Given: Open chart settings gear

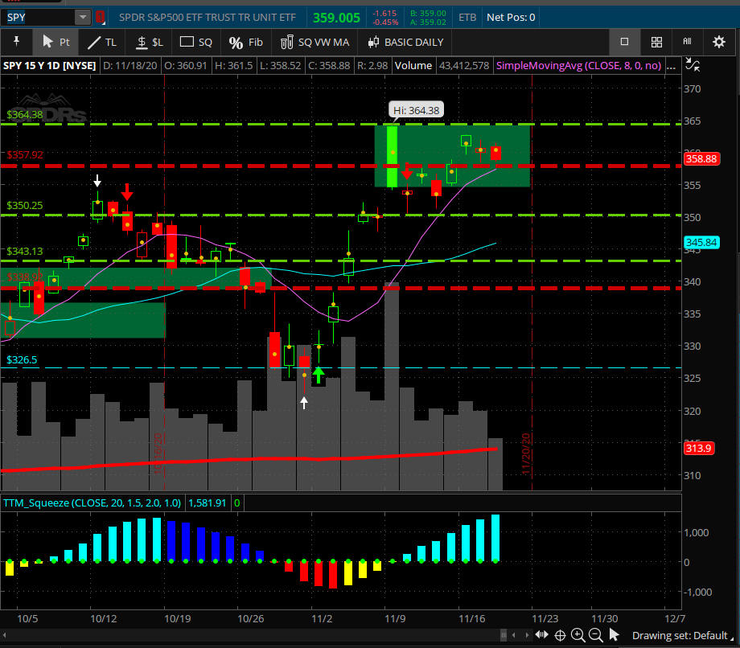Looking at the screenshot, I should click(x=719, y=42).
